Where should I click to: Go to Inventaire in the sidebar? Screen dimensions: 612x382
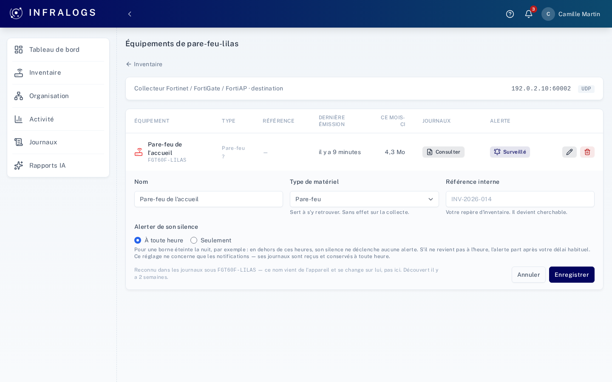58,73
